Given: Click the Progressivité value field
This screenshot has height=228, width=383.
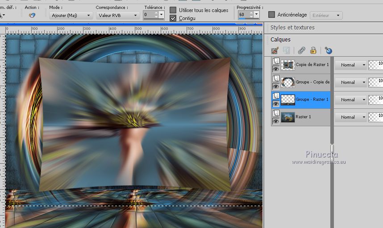Looking at the screenshot, I should tap(243, 15).
